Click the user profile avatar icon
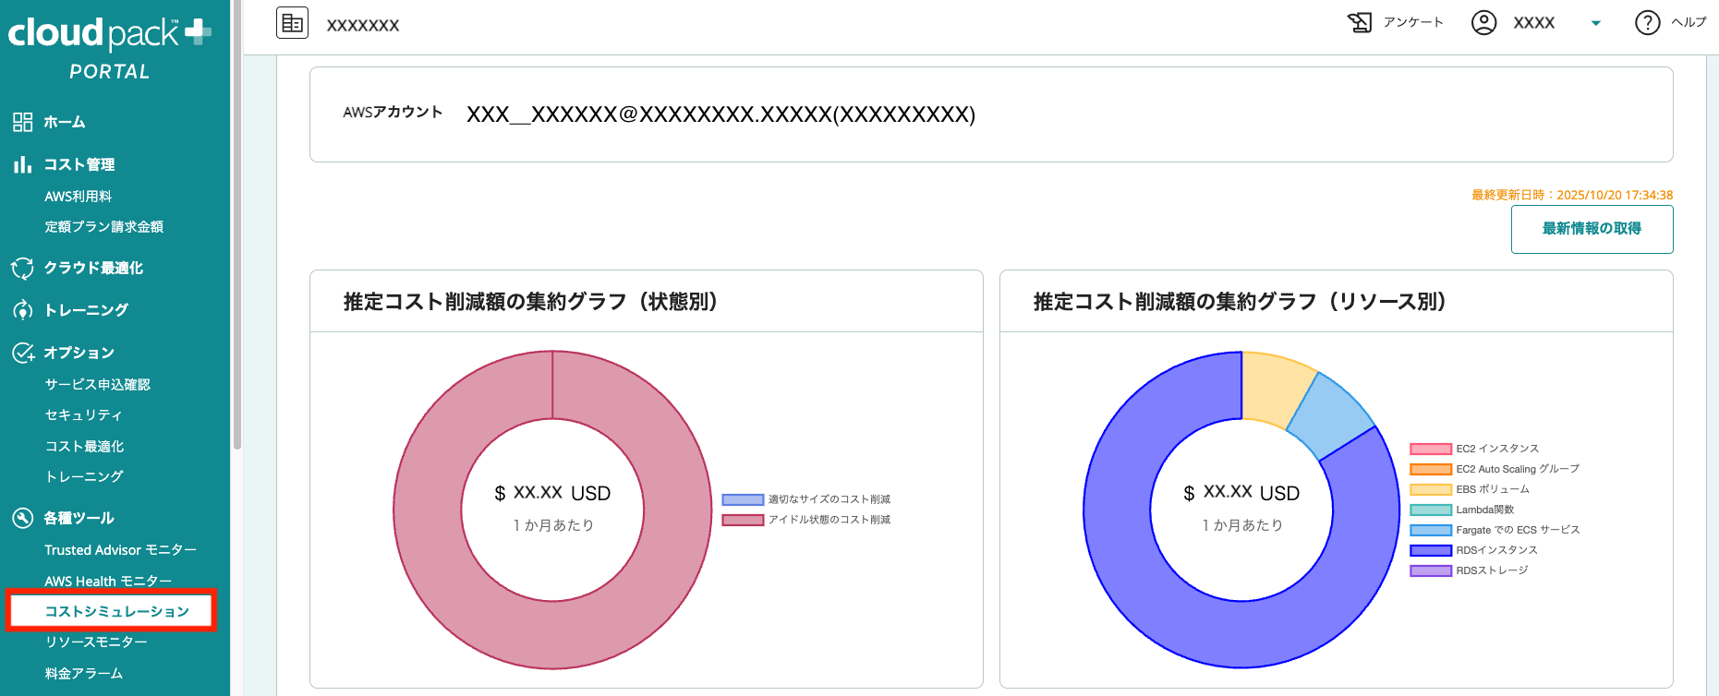Viewport: 1719px width, 696px height. coord(1483,22)
